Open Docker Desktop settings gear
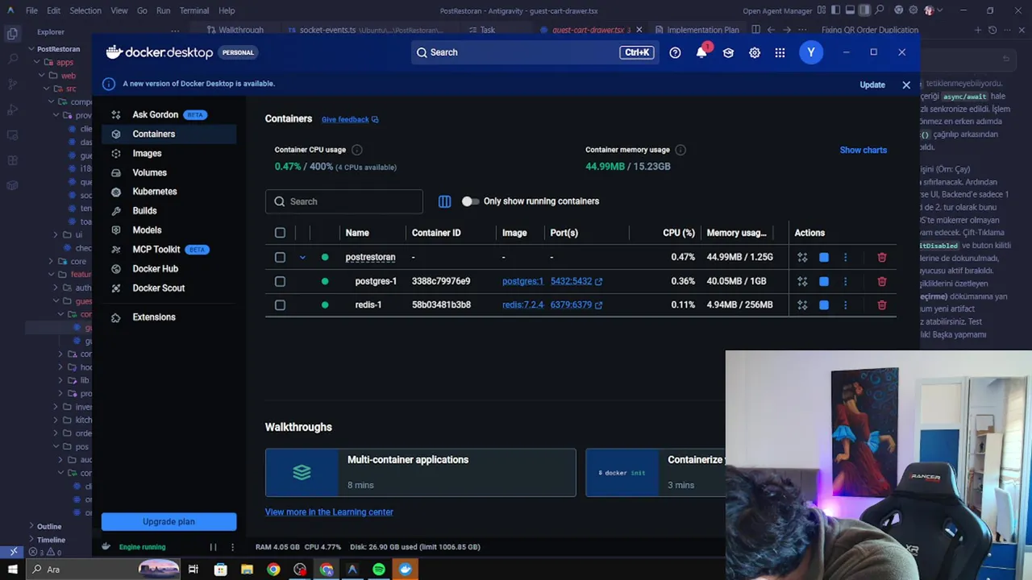Viewport: 1032px width, 580px height. coord(755,52)
